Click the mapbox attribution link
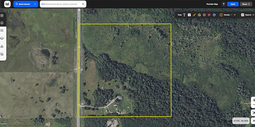 click(x=3, y=124)
